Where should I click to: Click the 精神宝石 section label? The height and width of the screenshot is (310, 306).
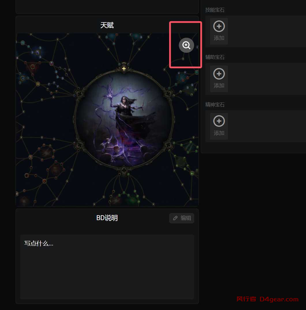click(x=215, y=105)
